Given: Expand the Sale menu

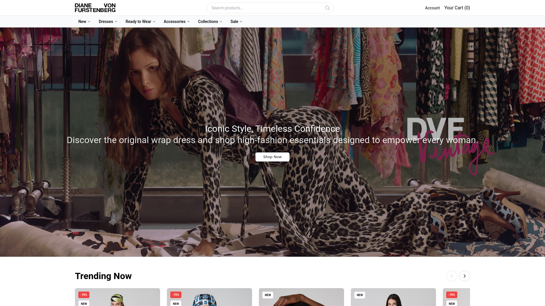Looking at the screenshot, I should [236, 22].
